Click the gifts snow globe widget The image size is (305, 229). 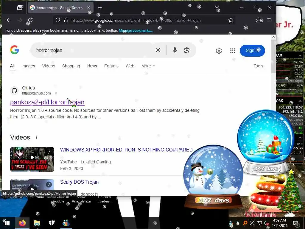pos(266,142)
